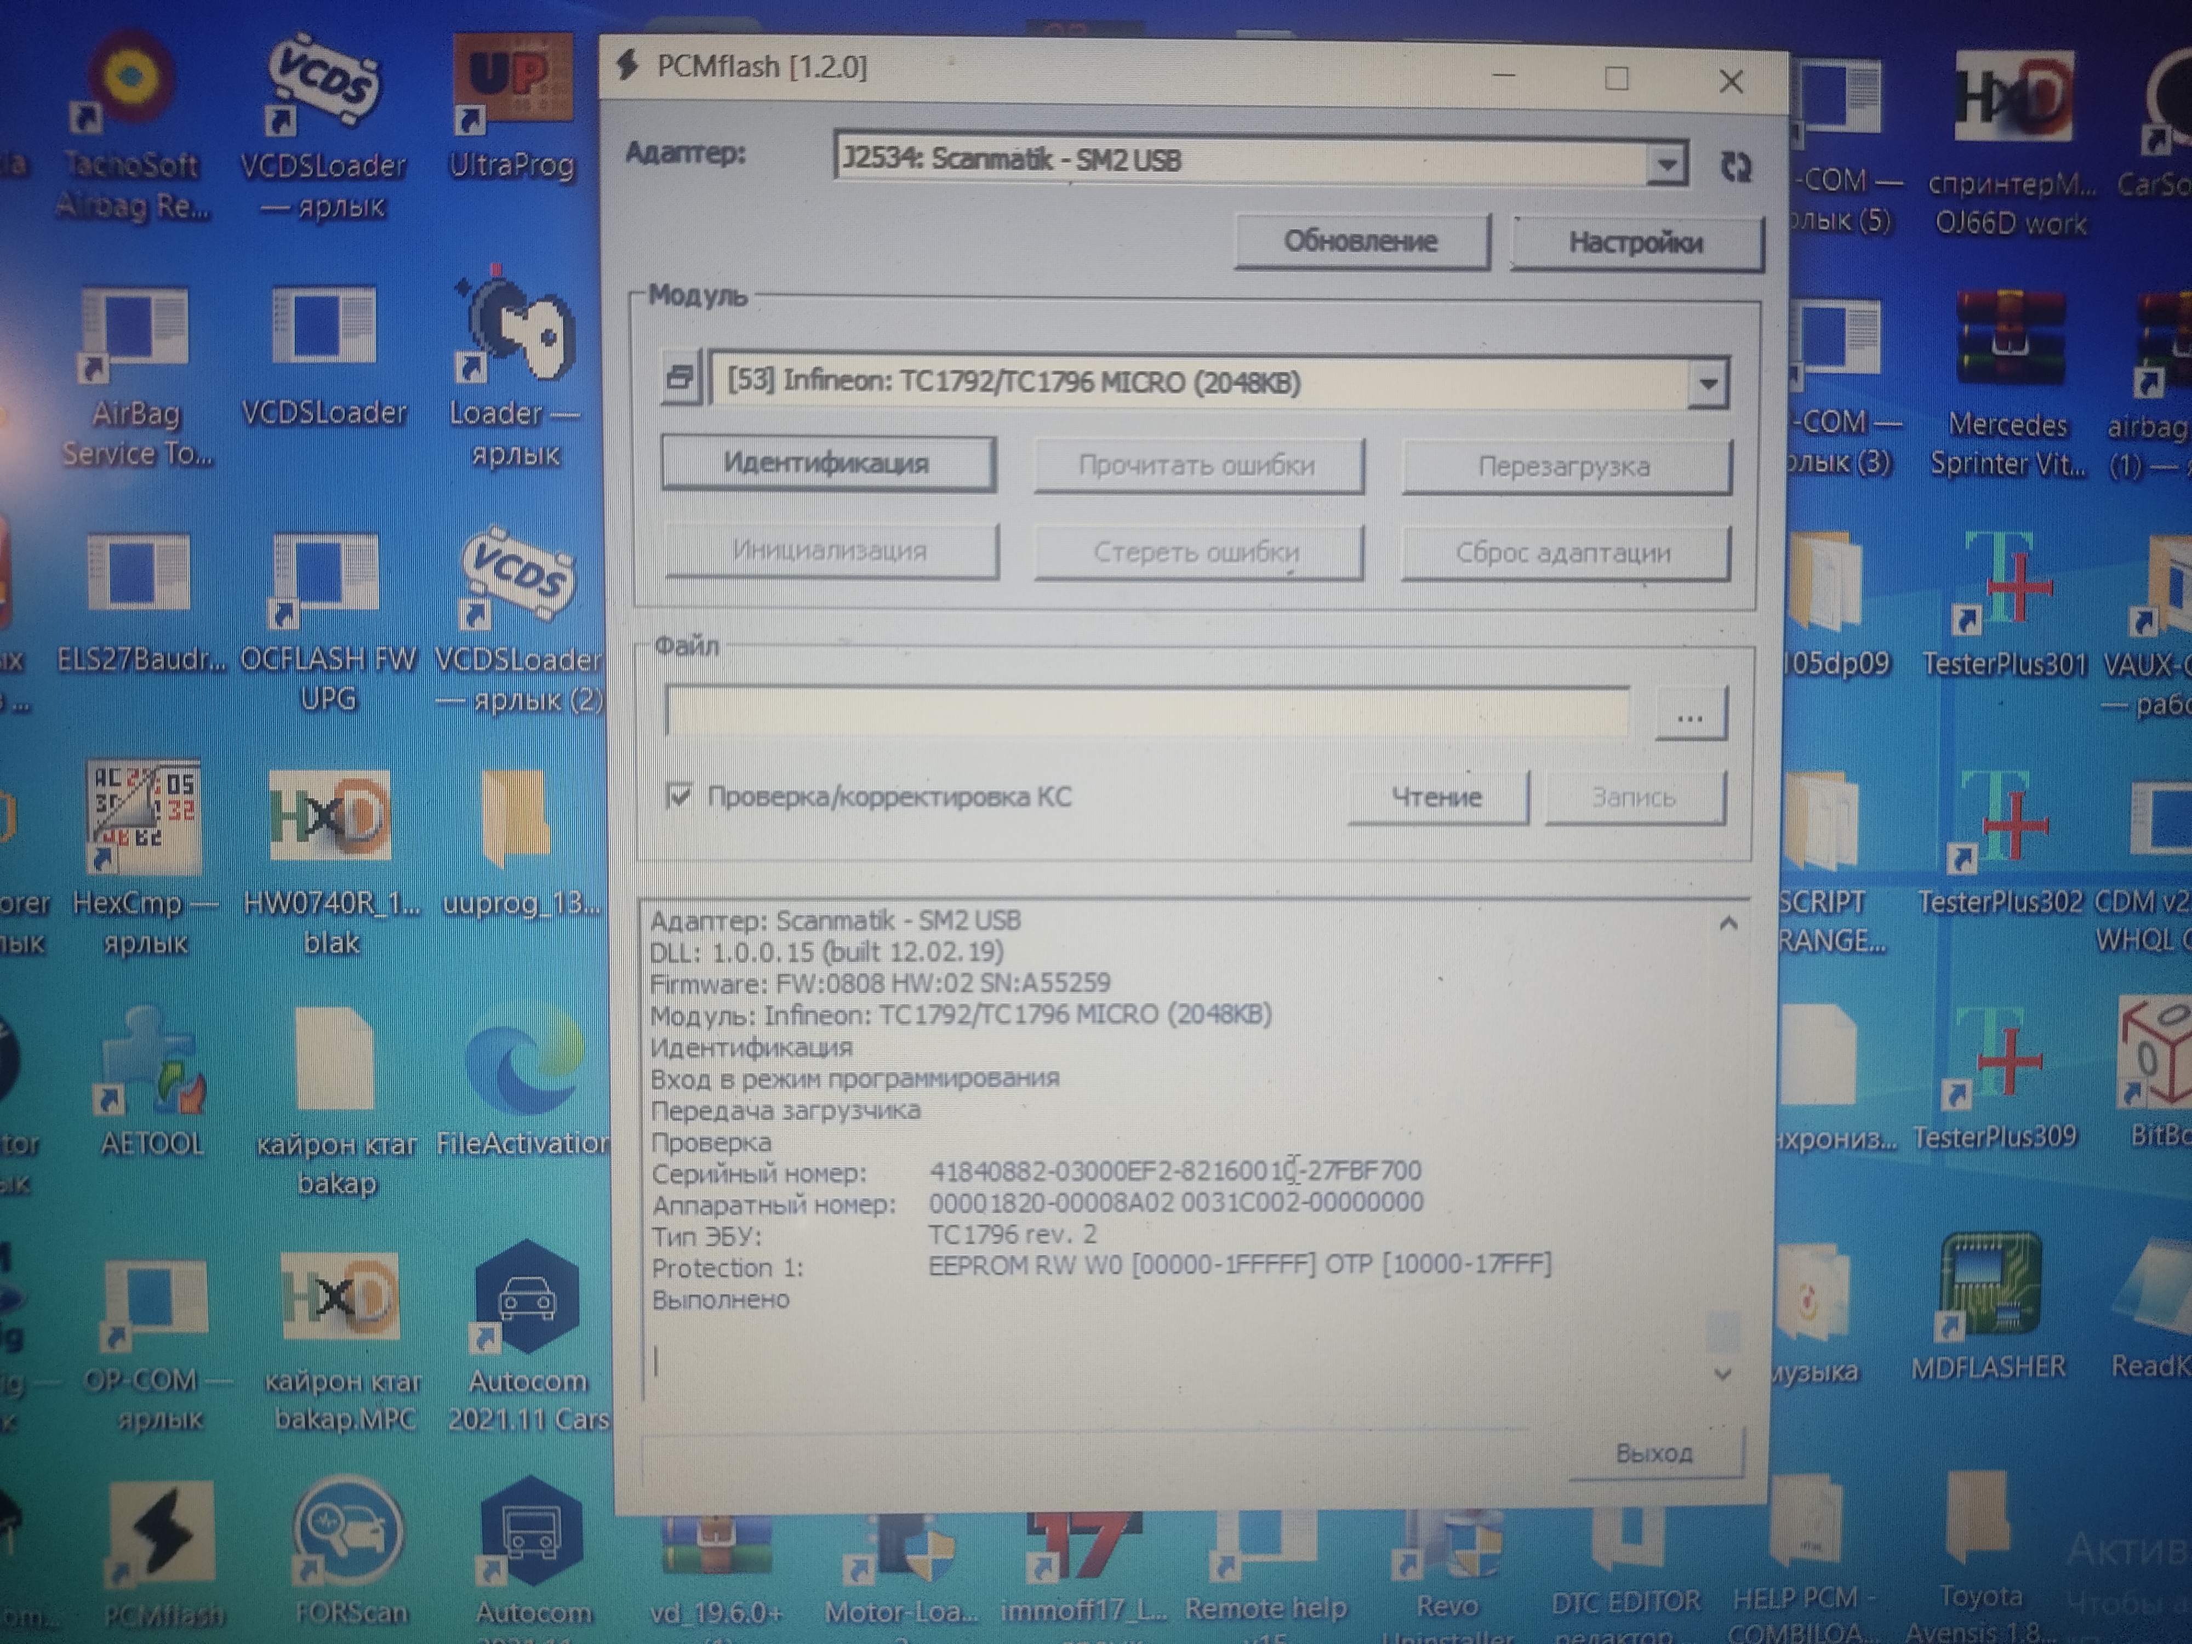Viewport: 2192px width, 1644px height.
Task: Click the Чтение button
Action: 1436,798
